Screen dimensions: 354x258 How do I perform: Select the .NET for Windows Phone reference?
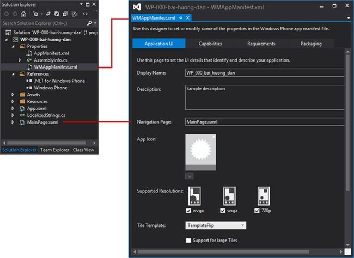(59, 81)
